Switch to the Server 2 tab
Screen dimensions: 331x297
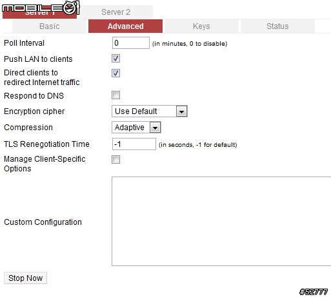click(x=115, y=12)
